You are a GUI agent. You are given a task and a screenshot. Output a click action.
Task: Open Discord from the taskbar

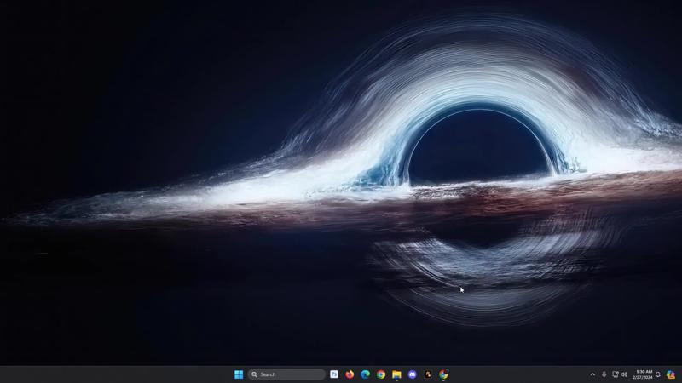[413, 374]
